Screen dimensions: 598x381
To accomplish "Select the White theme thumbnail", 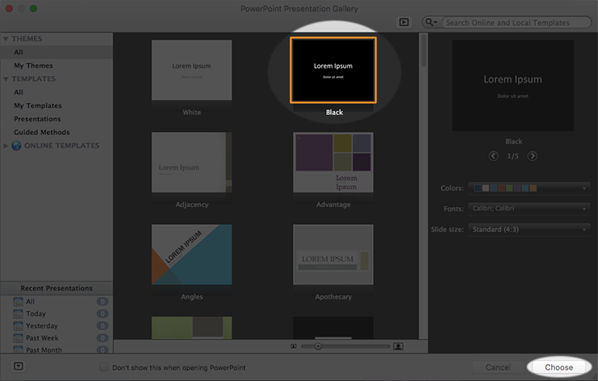I will [192, 70].
